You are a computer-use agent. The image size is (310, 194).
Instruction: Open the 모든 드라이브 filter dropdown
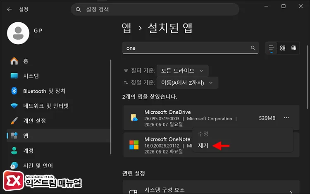[x=182, y=71]
